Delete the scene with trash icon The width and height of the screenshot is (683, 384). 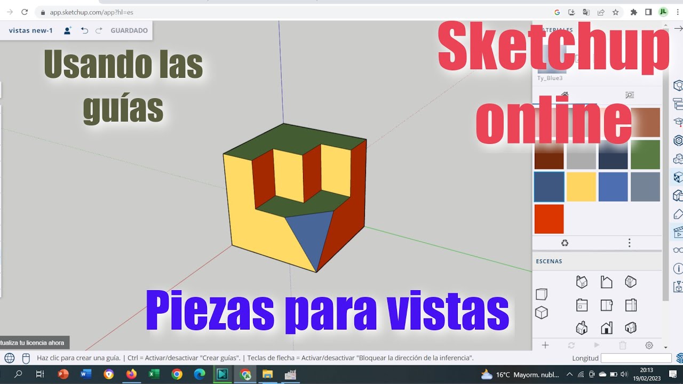pyautogui.click(x=623, y=346)
